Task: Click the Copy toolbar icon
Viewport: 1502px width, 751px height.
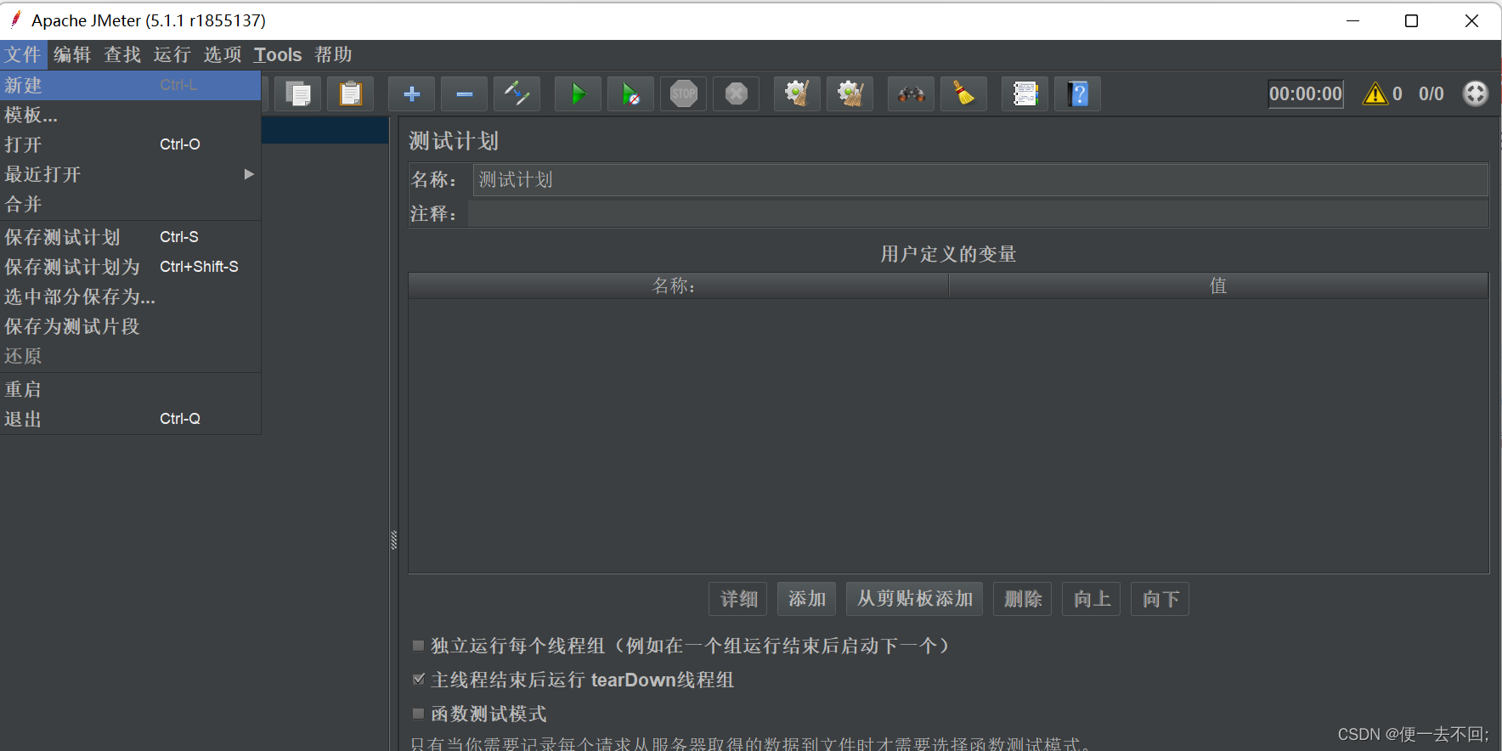Action: [298, 93]
